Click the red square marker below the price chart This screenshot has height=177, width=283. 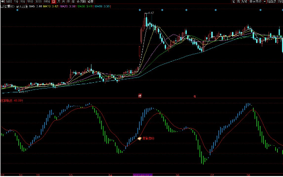(140, 96)
